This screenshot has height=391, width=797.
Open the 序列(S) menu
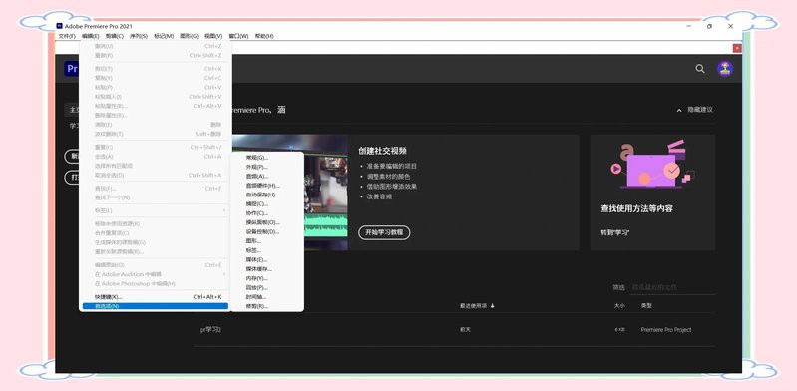pos(139,36)
